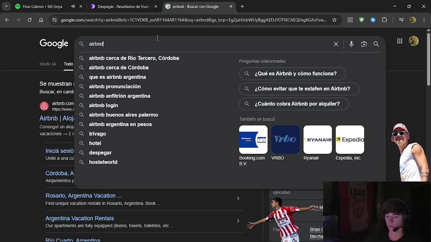Open Google account profile avatar

[413, 41]
